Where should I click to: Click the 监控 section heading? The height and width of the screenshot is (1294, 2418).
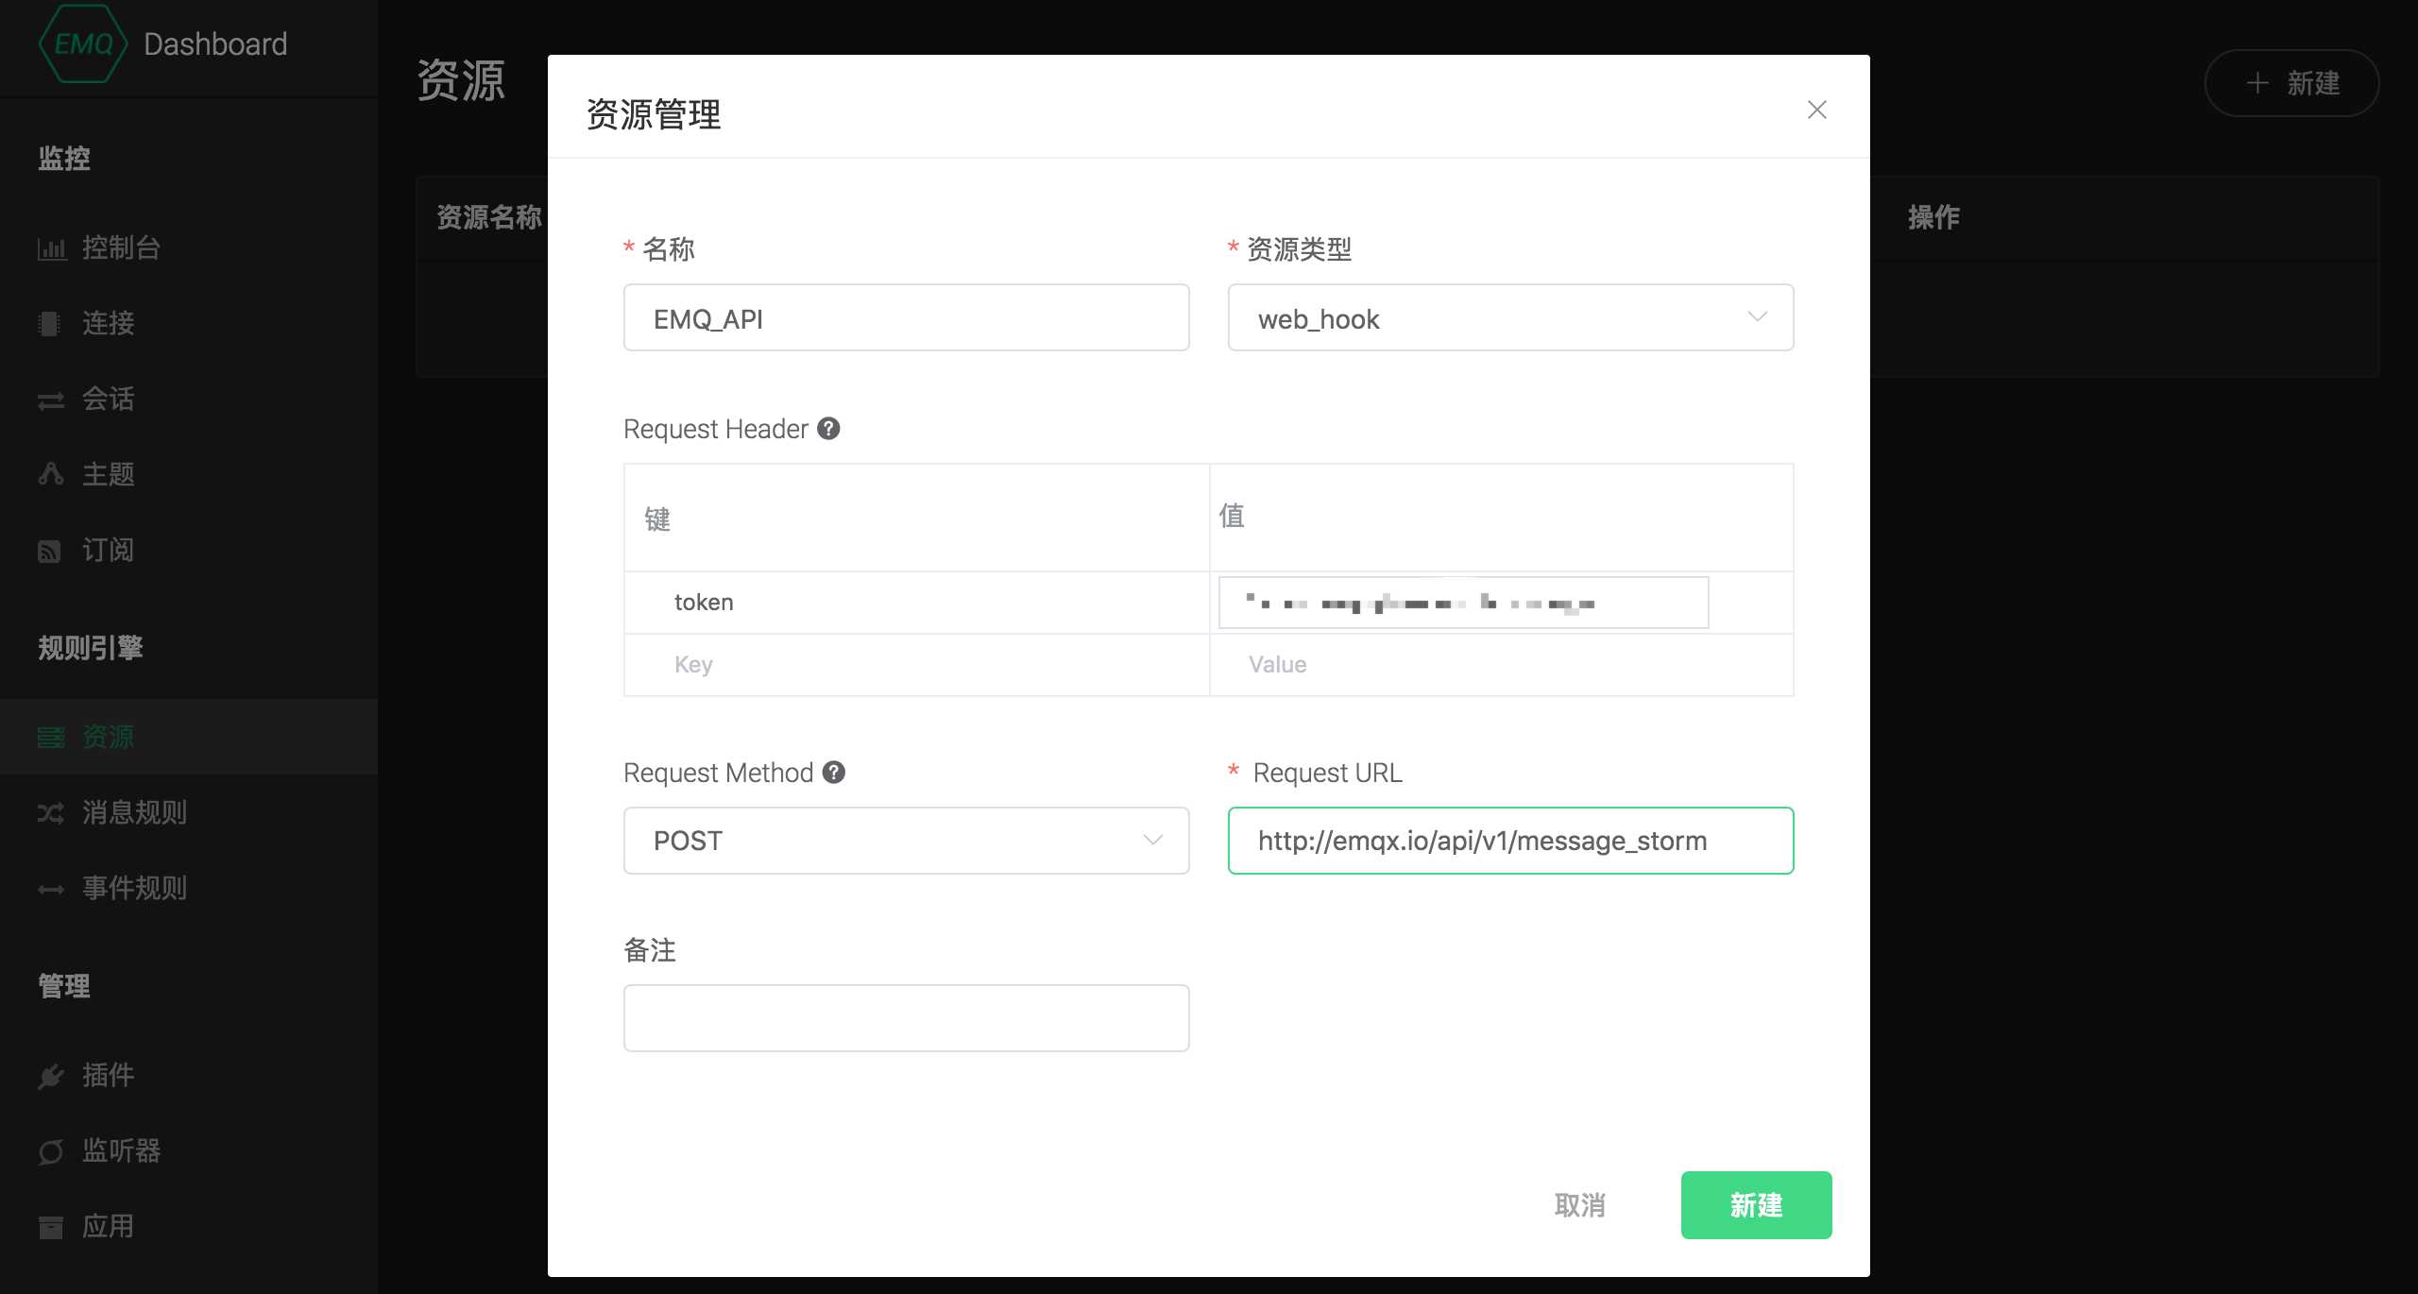point(64,158)
